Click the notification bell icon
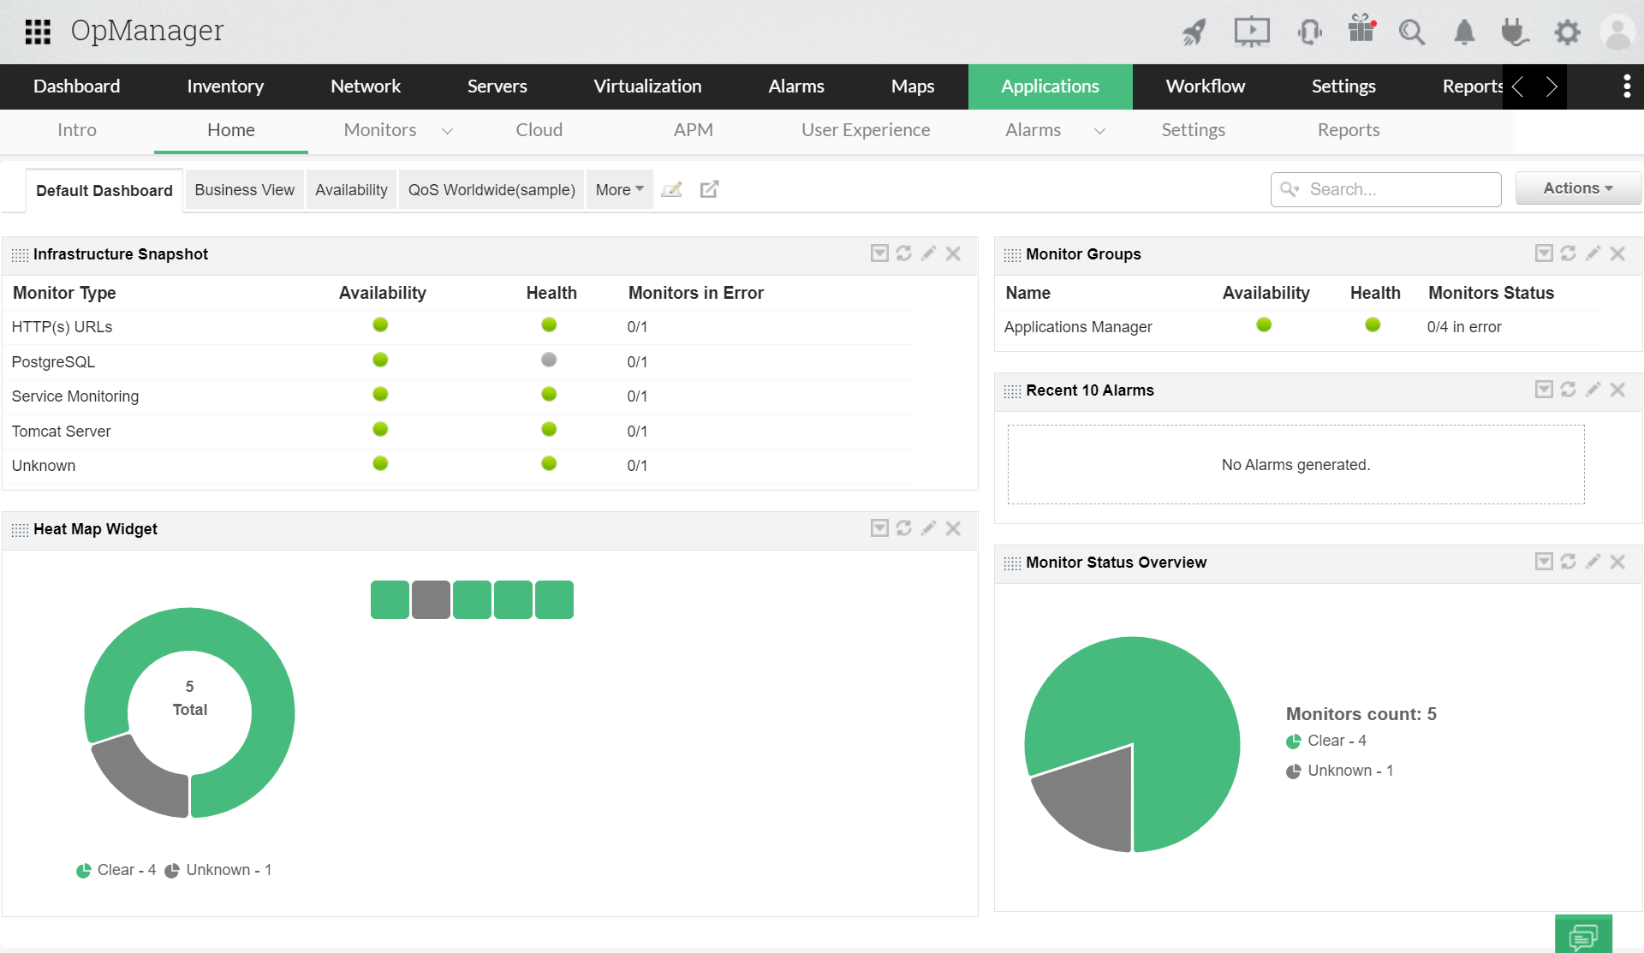Viewport: 1644px width, 953px height. [x=1464, y=33]
